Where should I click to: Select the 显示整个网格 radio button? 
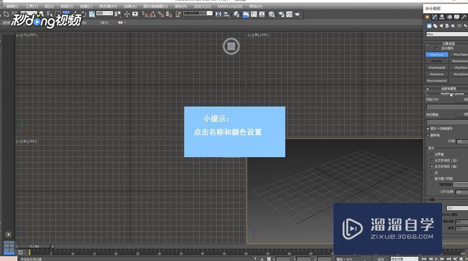[x=432, y=178]
